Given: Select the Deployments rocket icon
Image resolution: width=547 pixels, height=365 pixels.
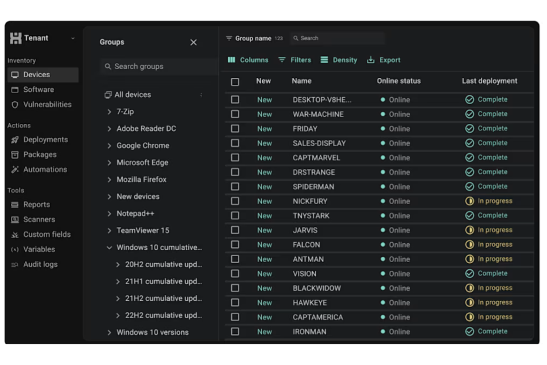Looking at the screenshot, I should pos(15,139).
